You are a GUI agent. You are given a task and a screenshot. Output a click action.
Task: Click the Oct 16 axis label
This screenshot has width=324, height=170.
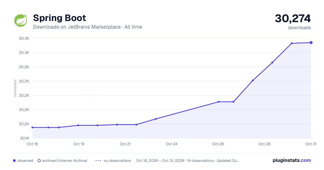point(32,144)
